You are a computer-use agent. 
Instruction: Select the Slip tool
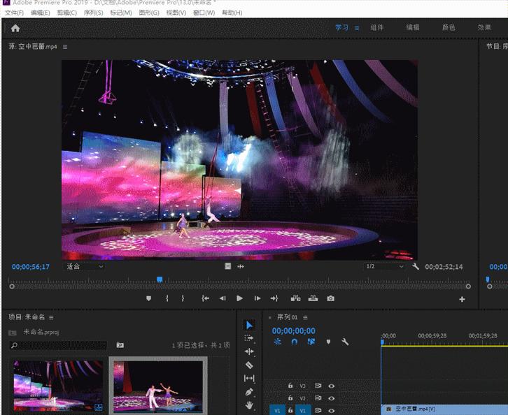tap(249, 378)
